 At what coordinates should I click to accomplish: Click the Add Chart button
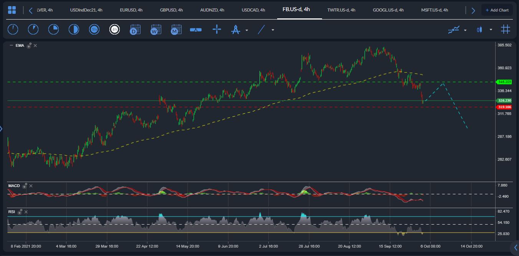point(497,10)
